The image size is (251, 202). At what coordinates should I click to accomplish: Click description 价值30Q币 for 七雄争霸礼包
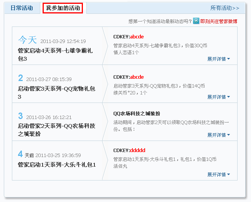(x=196, y=46)
